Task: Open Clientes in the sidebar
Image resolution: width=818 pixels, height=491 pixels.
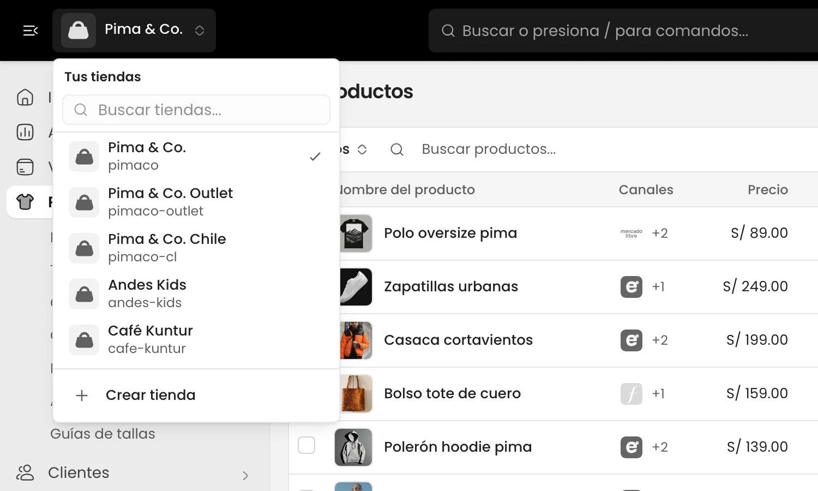Action: pos(79,472)
